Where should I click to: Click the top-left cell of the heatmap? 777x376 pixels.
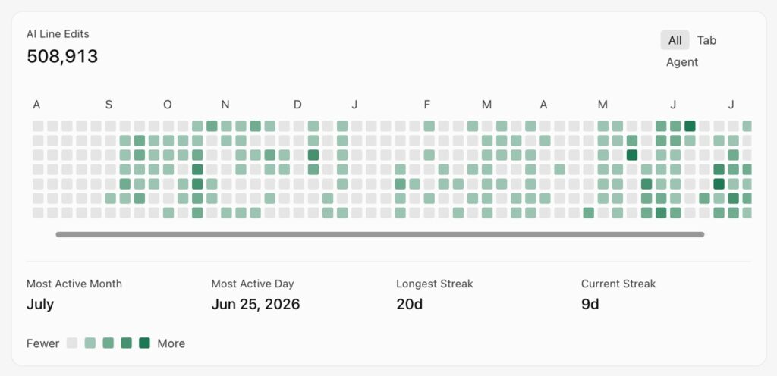(x=38, y=126)
